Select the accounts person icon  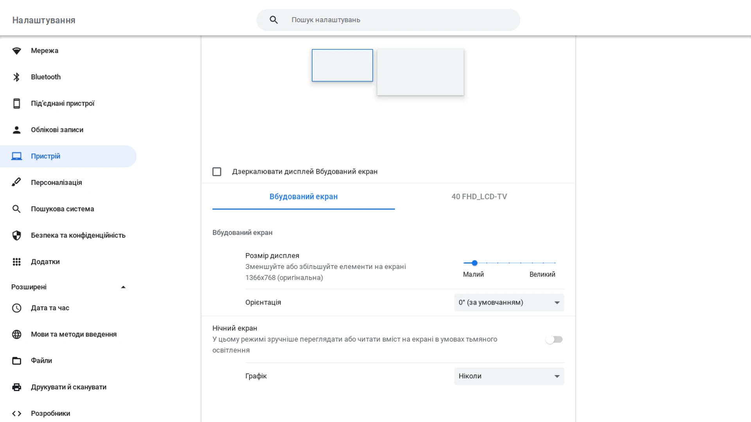pyautogui.click(x=16, y=129)
